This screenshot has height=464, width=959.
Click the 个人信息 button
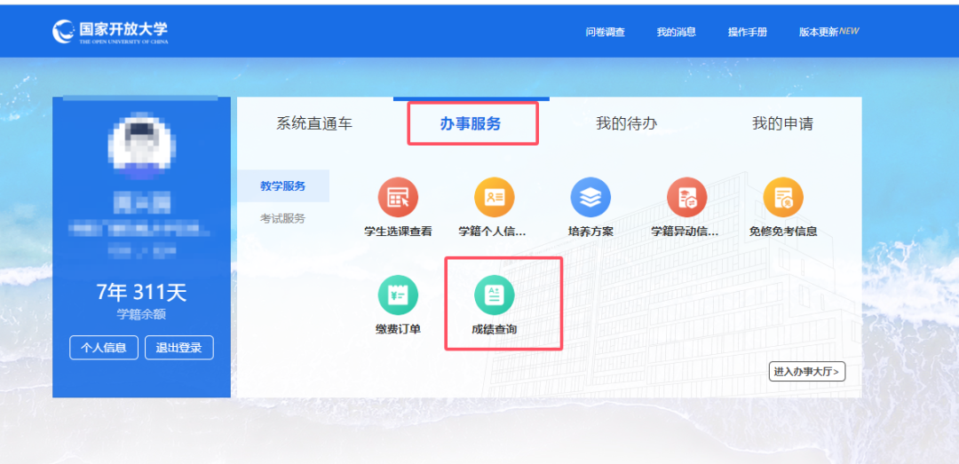click(104, 348)
